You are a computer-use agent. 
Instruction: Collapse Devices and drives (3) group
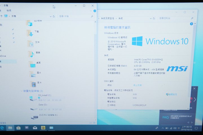[22, 91]
